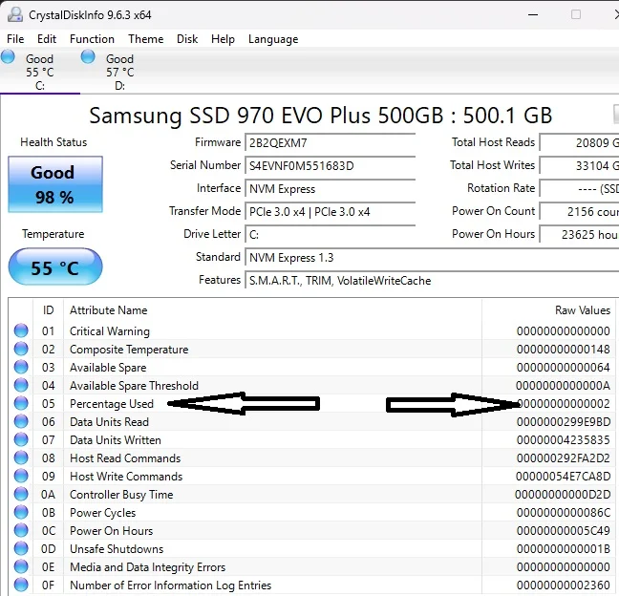Viewport: 619px width, 596px height.
Task: Click the Total Host Writes value 33104
Action: 579,166
